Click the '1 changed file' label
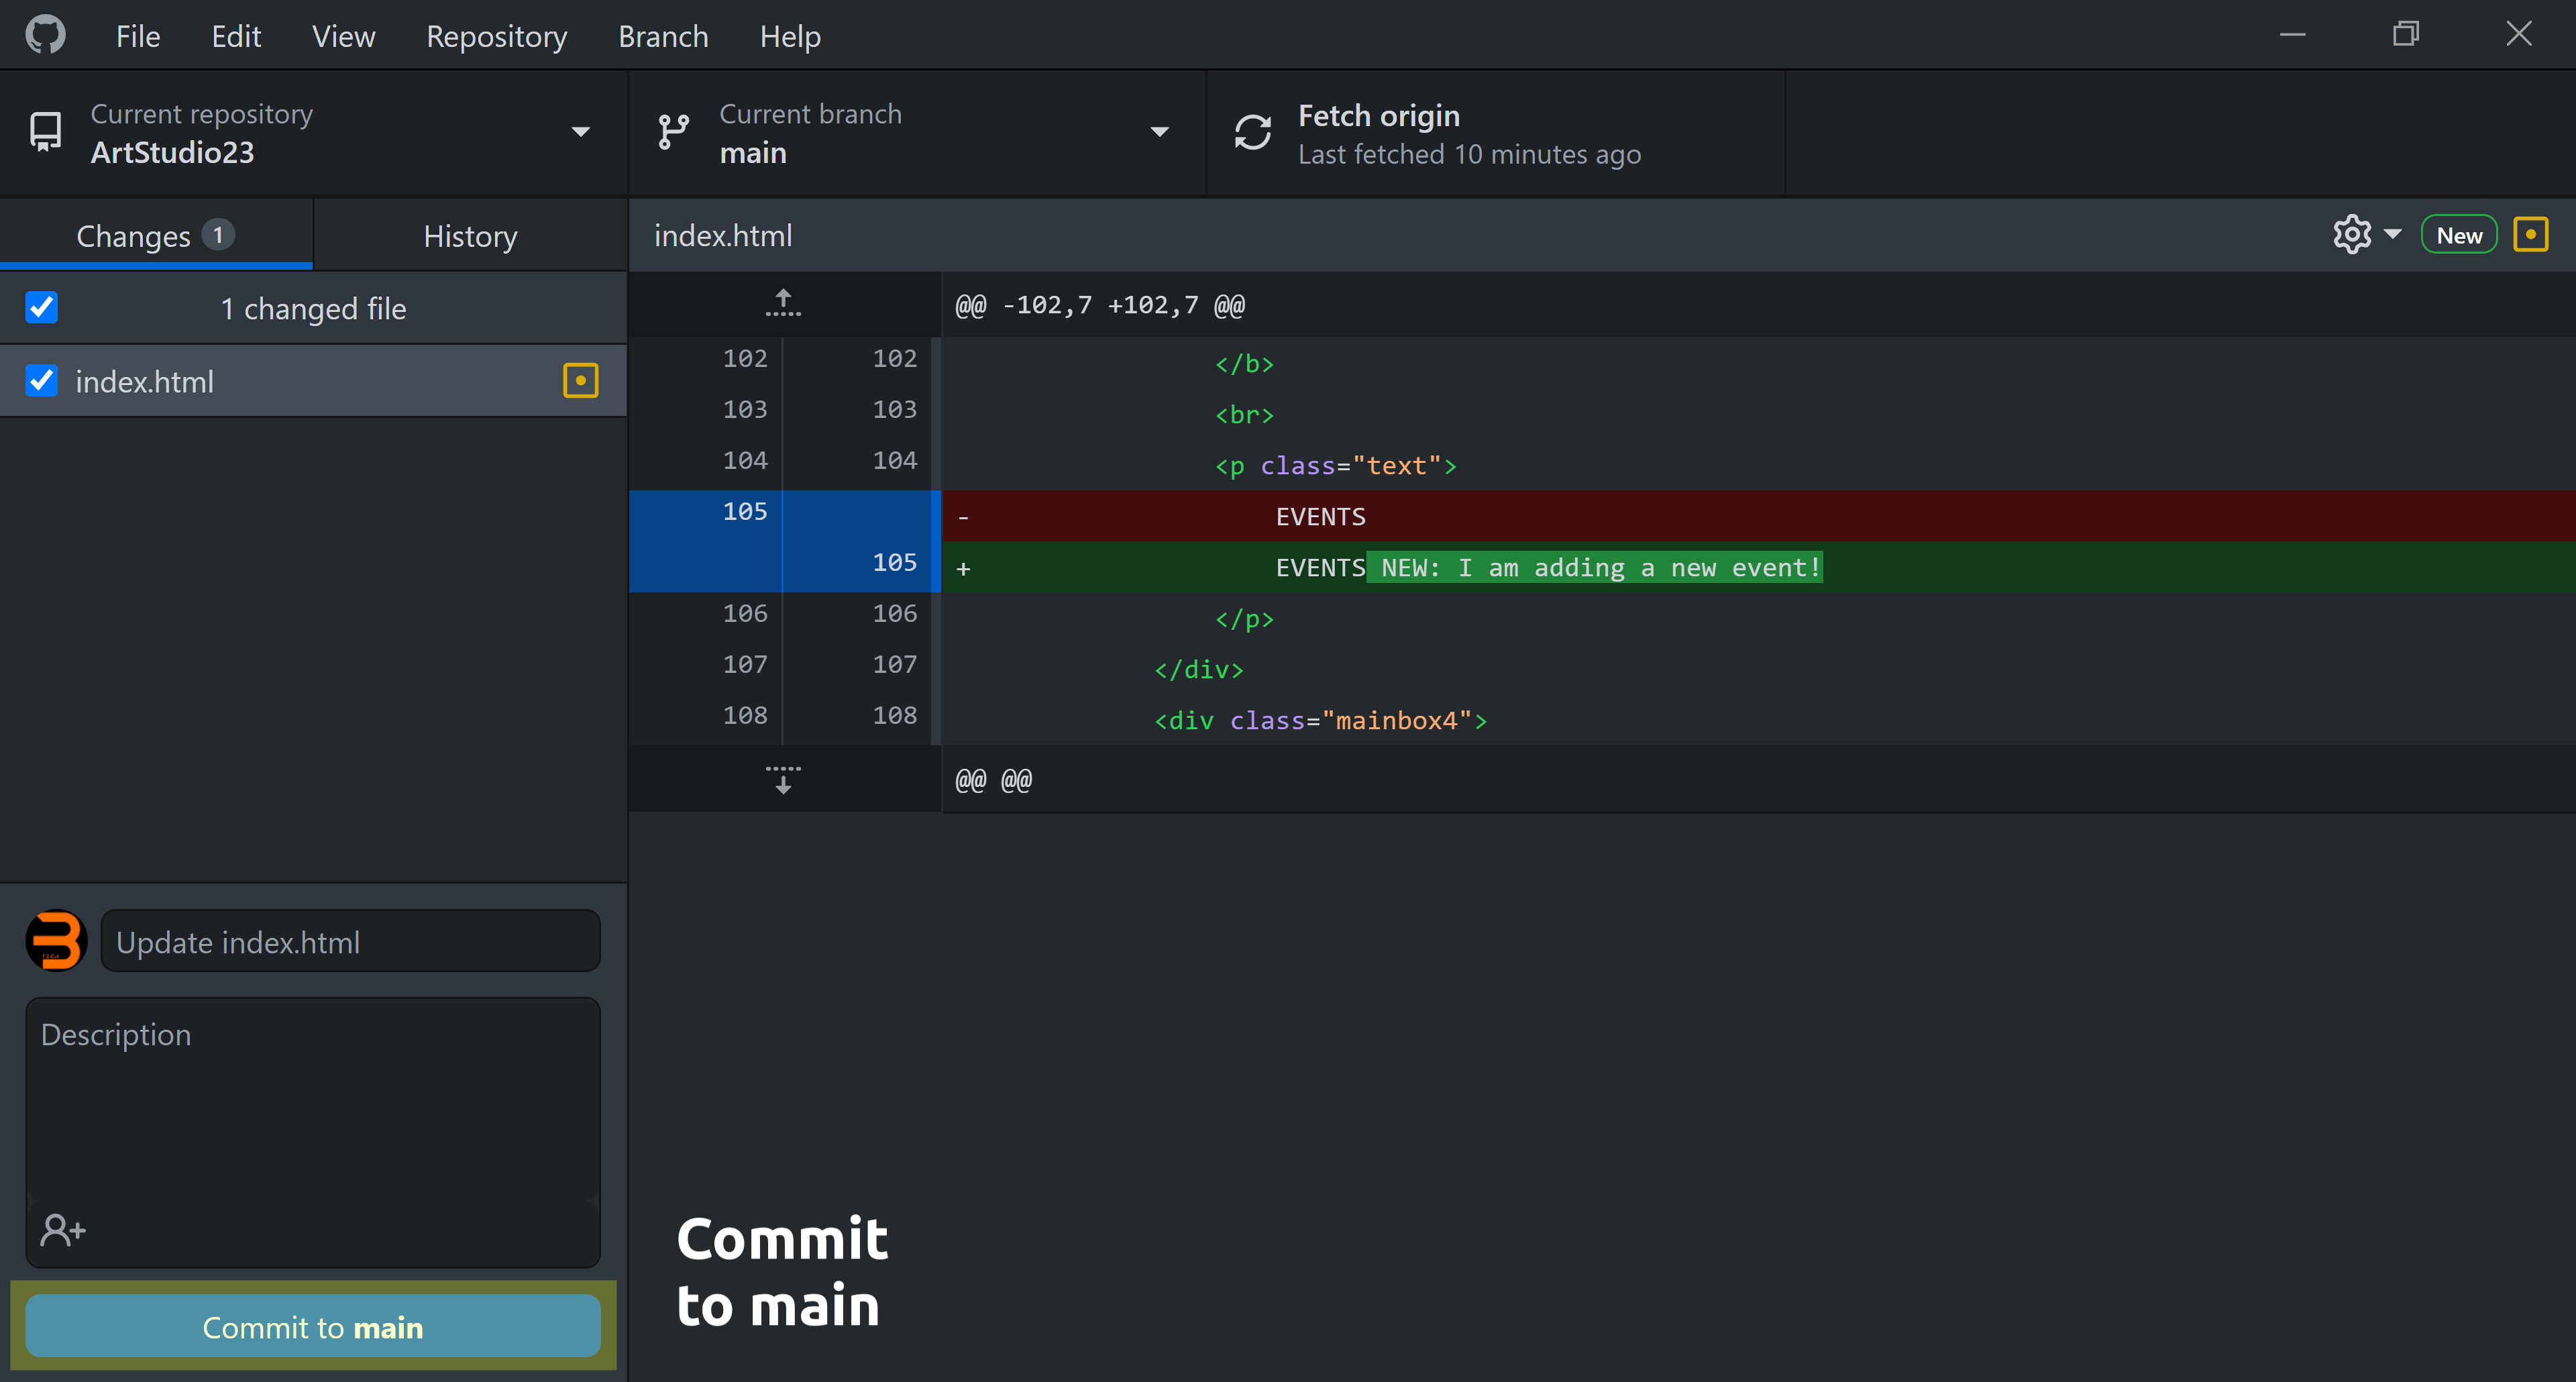This screenshot has height=1382, width=2576. coord(313,308)
